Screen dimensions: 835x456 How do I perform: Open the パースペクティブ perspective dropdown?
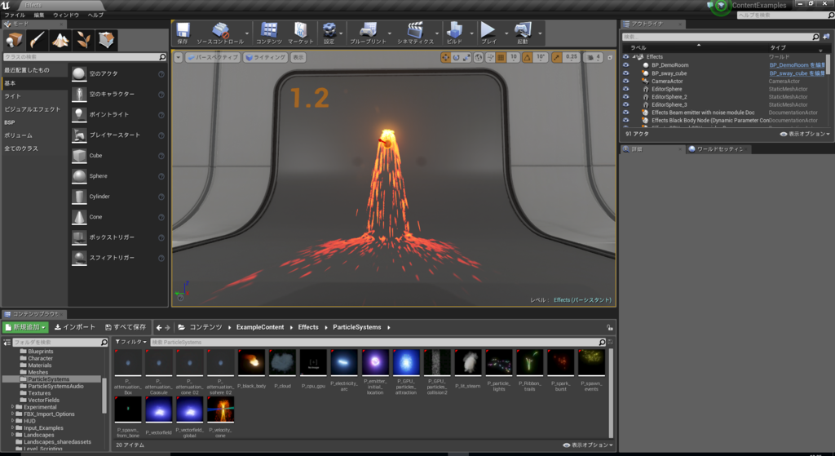point(213,57)
